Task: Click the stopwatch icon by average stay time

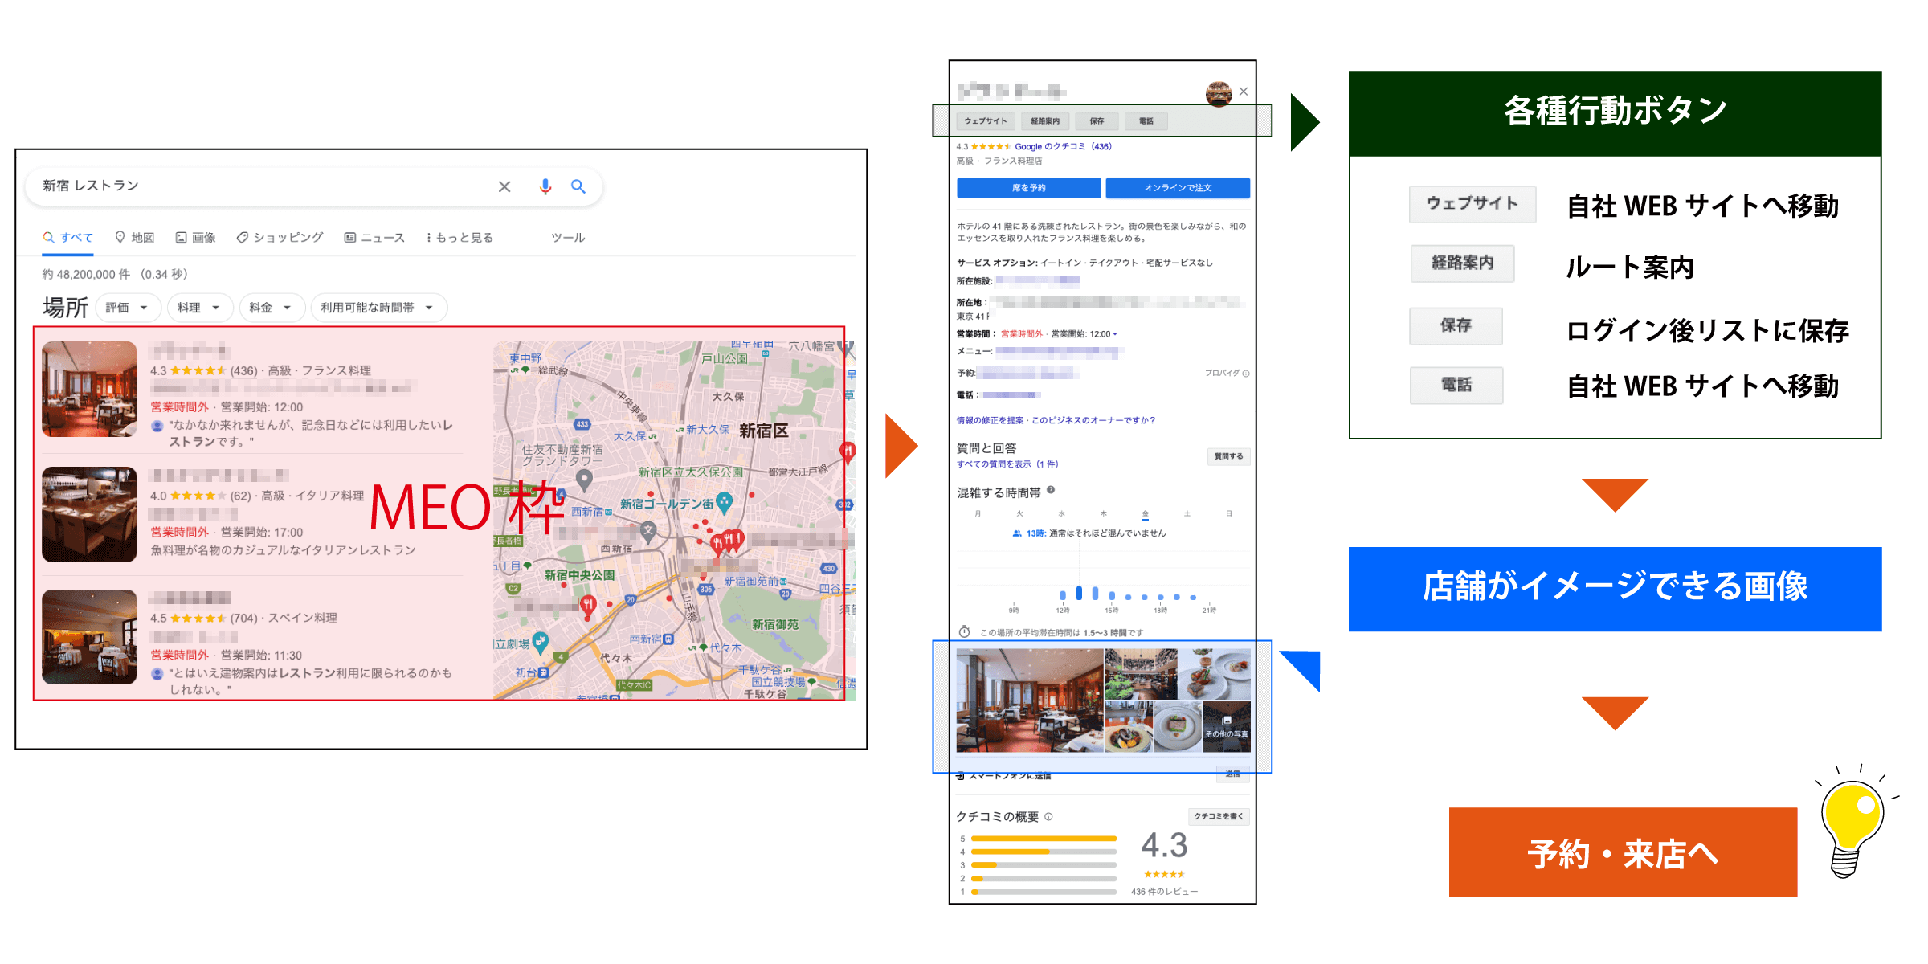Action: tap(965, 632)
